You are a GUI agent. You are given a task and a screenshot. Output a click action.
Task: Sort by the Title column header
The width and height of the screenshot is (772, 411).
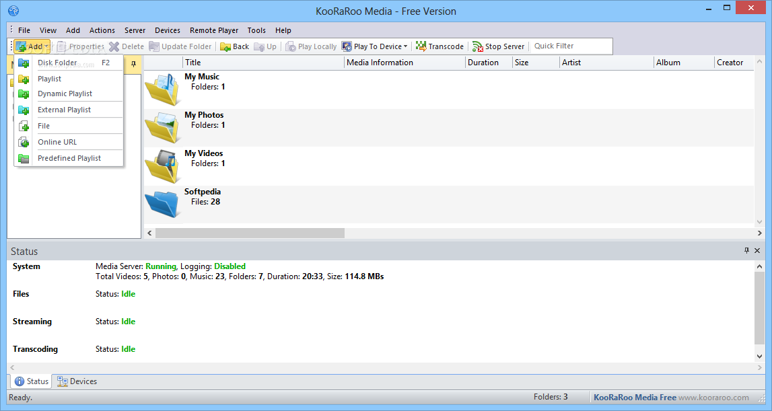pos(263,63)
